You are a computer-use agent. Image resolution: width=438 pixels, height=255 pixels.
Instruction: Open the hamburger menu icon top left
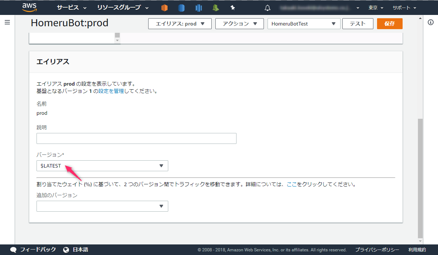click(7, 22)
